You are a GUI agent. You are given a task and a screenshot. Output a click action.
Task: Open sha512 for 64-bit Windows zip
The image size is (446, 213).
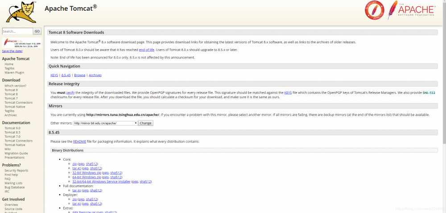[116, 177]
